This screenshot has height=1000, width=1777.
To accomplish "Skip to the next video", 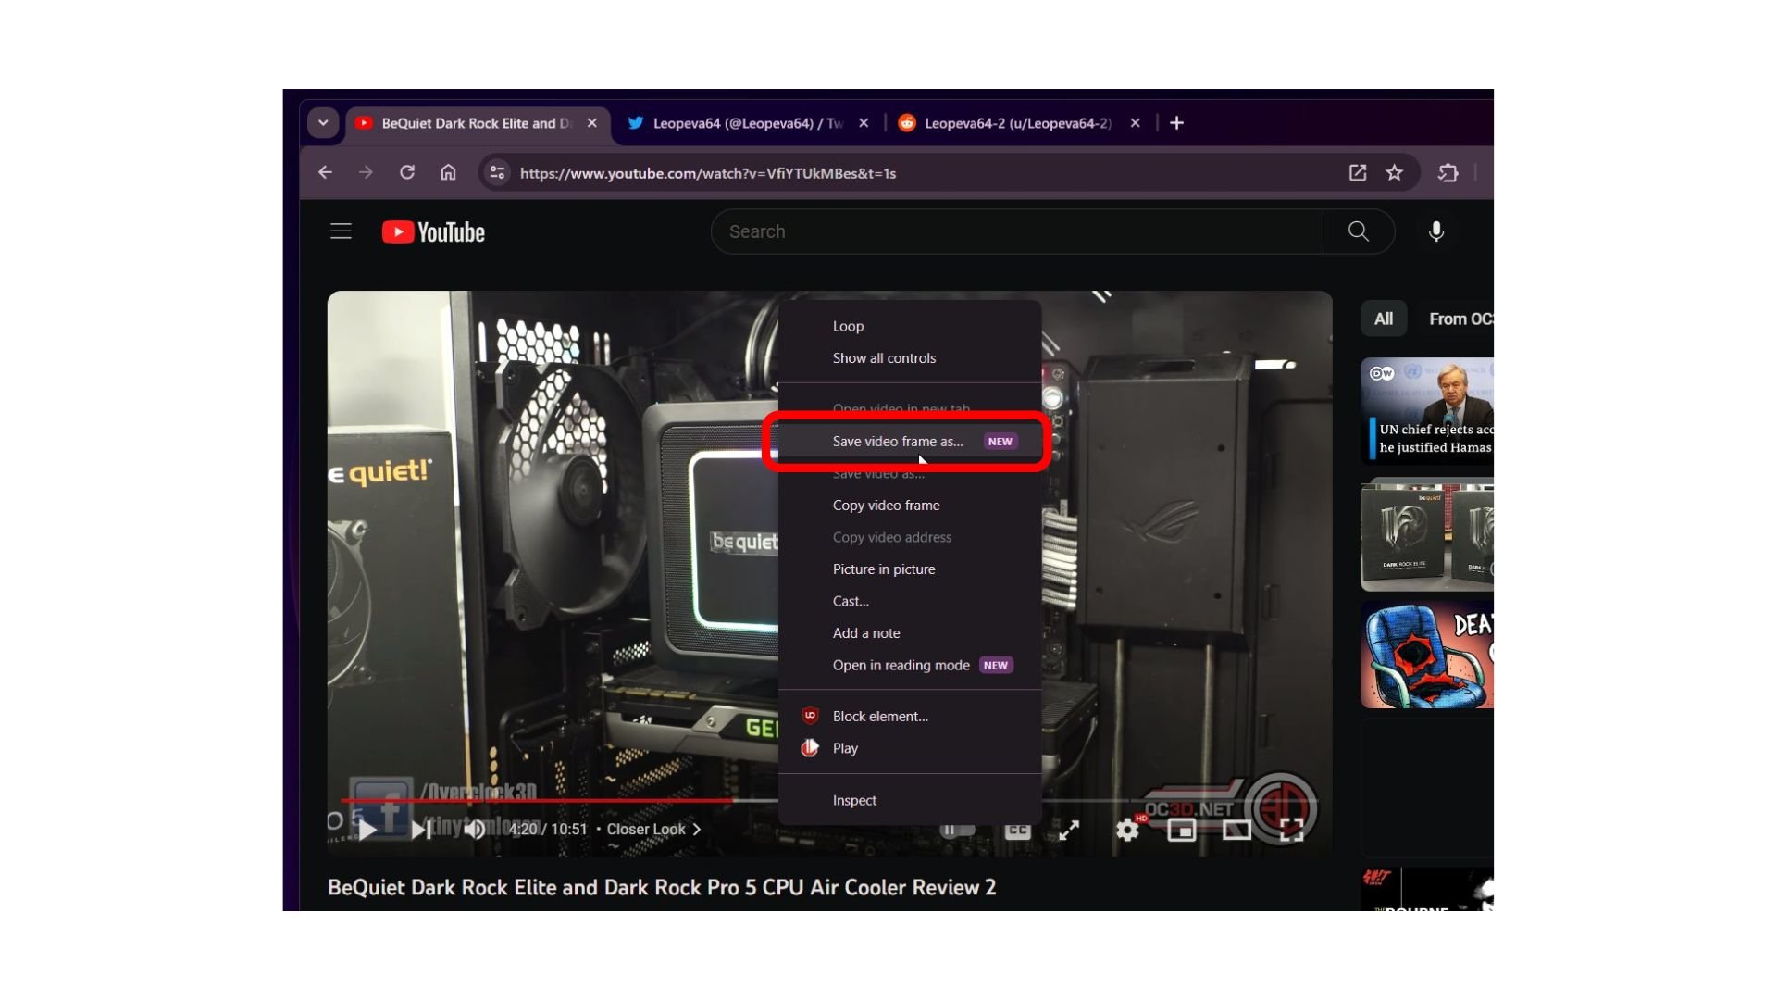I will click(421, 830).
